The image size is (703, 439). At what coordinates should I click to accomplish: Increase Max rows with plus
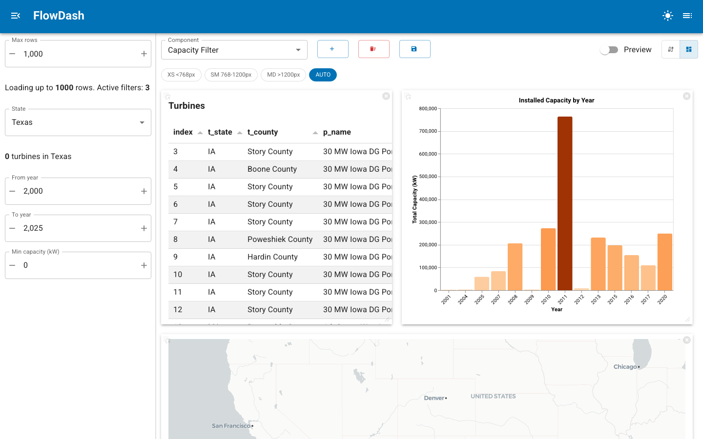144,54
